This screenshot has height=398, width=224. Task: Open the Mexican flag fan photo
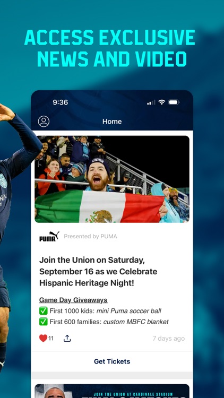pos(112,179)
